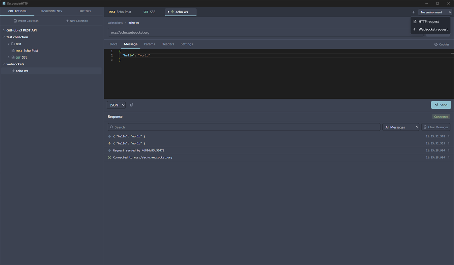Focus the wss://echo.websocket.org URL field
Viewport: 454px width, 265px height.
coord(265,33)
